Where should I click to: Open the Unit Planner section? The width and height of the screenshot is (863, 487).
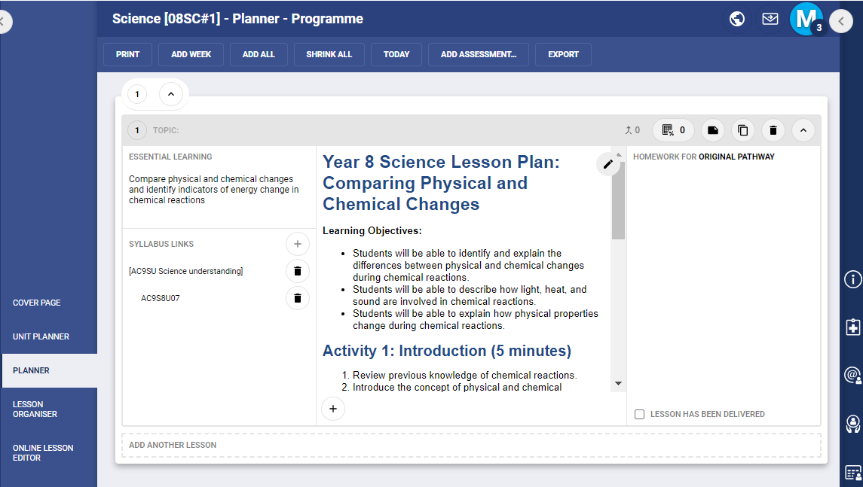click(41, 336)
